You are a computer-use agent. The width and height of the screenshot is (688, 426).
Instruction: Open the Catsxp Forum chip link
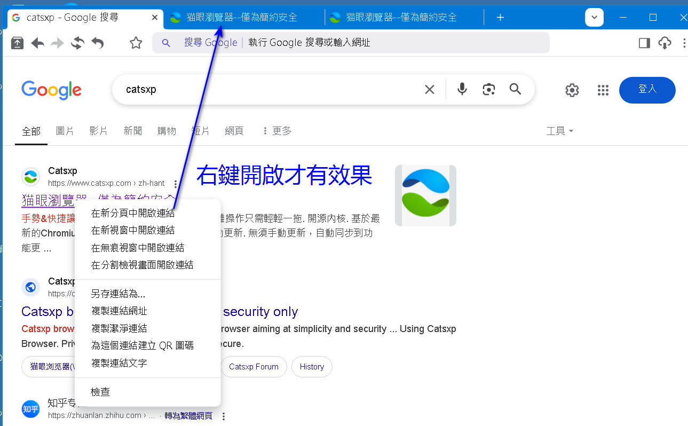pyautogui.click(x=254, y=367)
